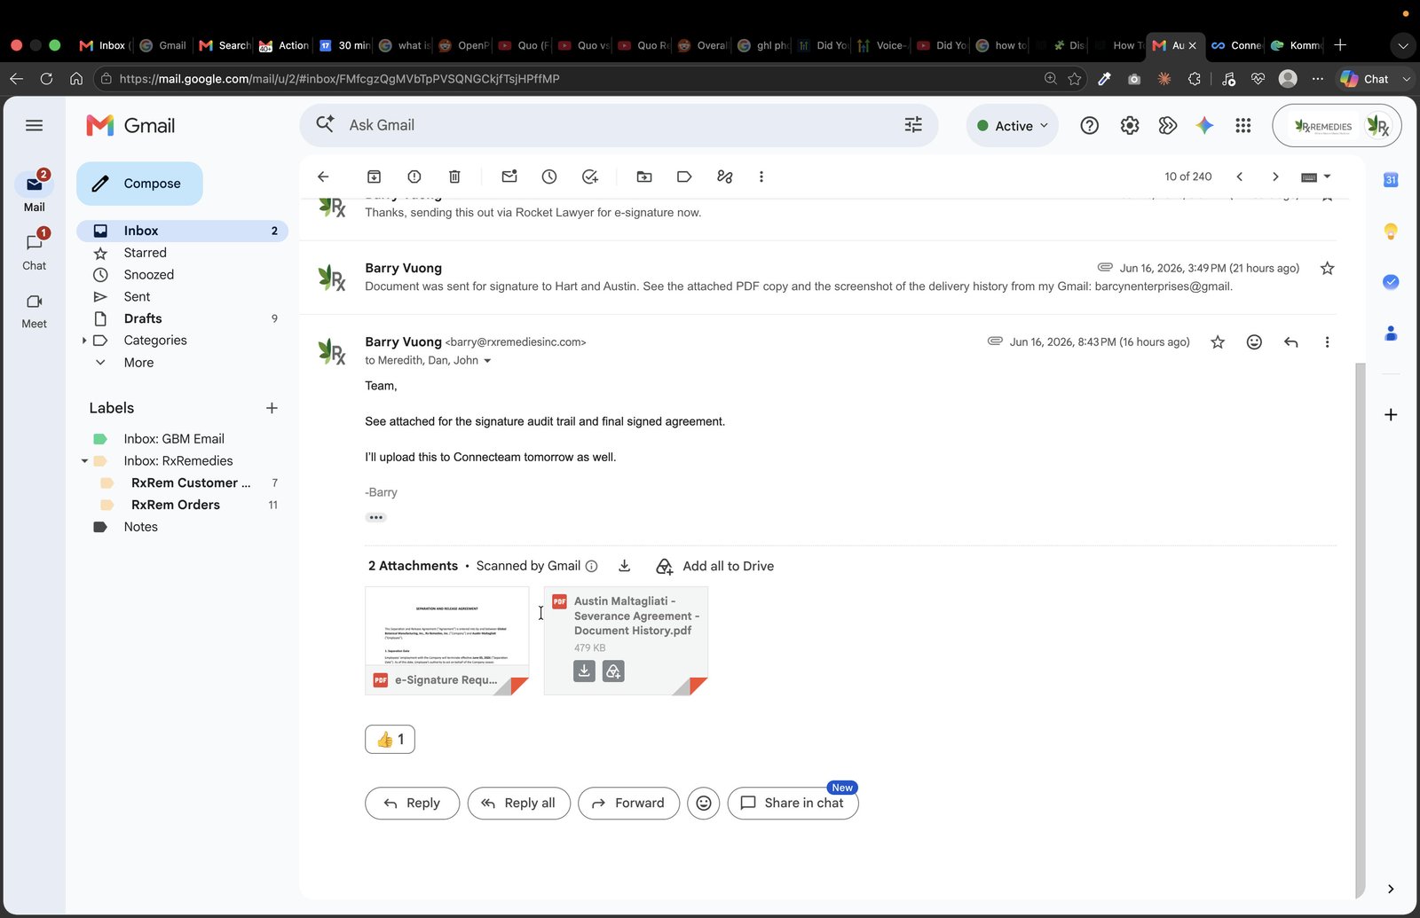Open the Drafts folder

(182, 318)
